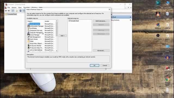The width and height of the screenshot is (174, 98).
Task: Click the Component Services snap-in icon
Action: click(28, 30)
